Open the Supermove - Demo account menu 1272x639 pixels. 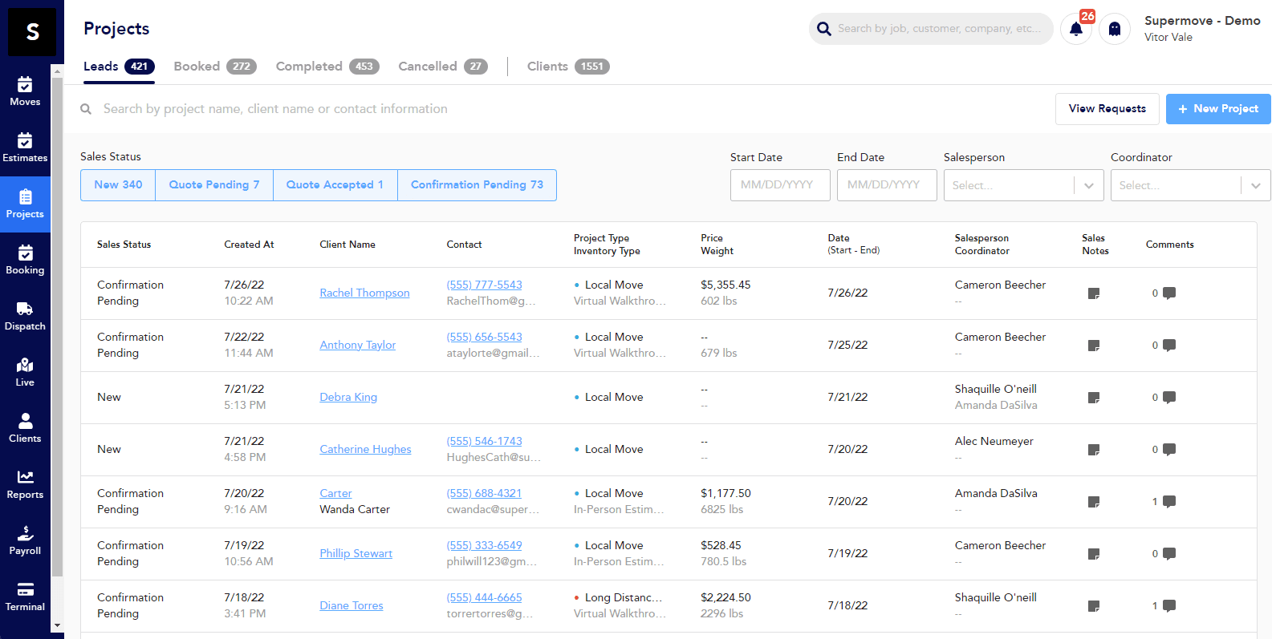pyautogui.click(x=1201, y=29)
